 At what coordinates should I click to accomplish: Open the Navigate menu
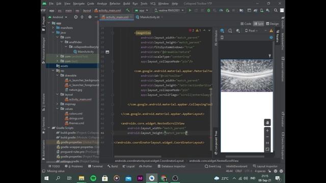[x=79, y=4]
